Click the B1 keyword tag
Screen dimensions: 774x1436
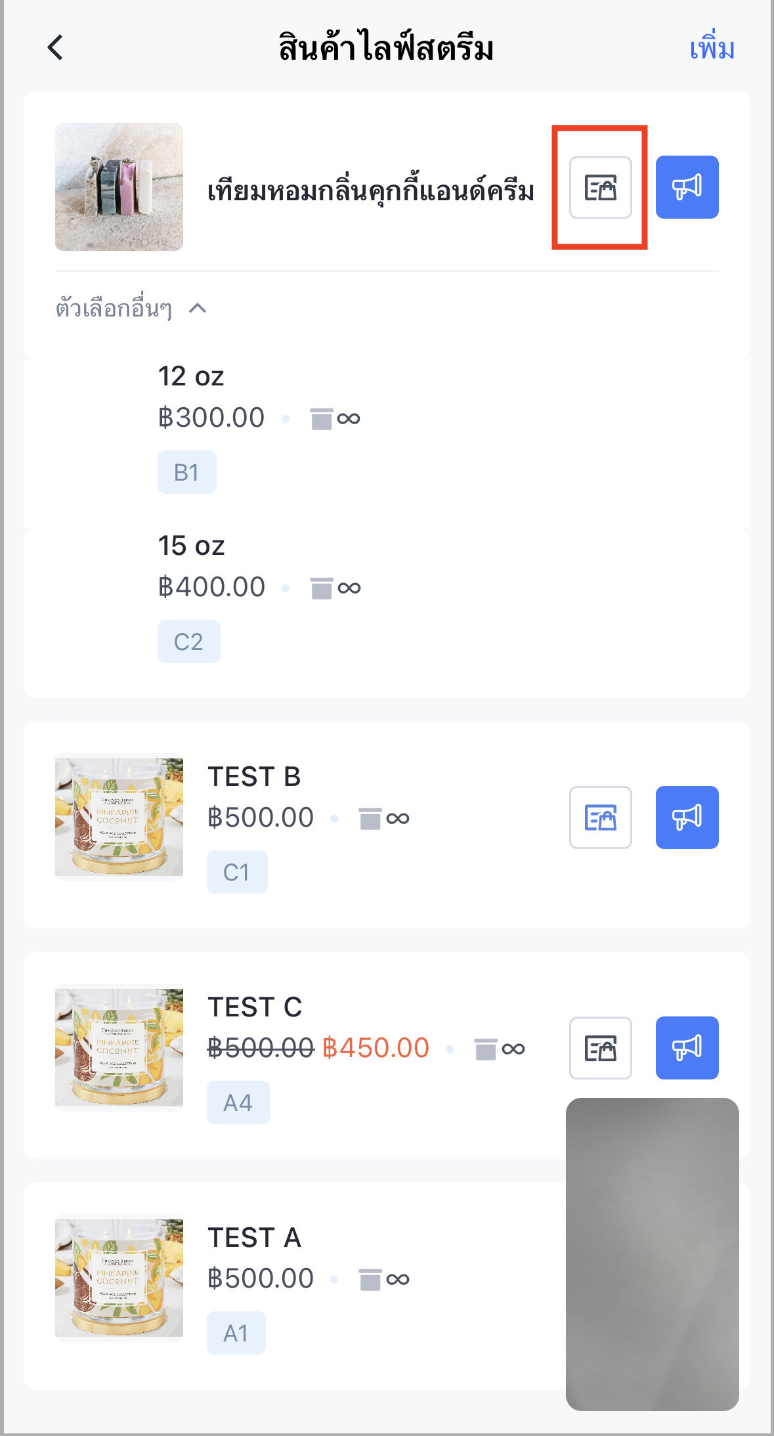186,472
